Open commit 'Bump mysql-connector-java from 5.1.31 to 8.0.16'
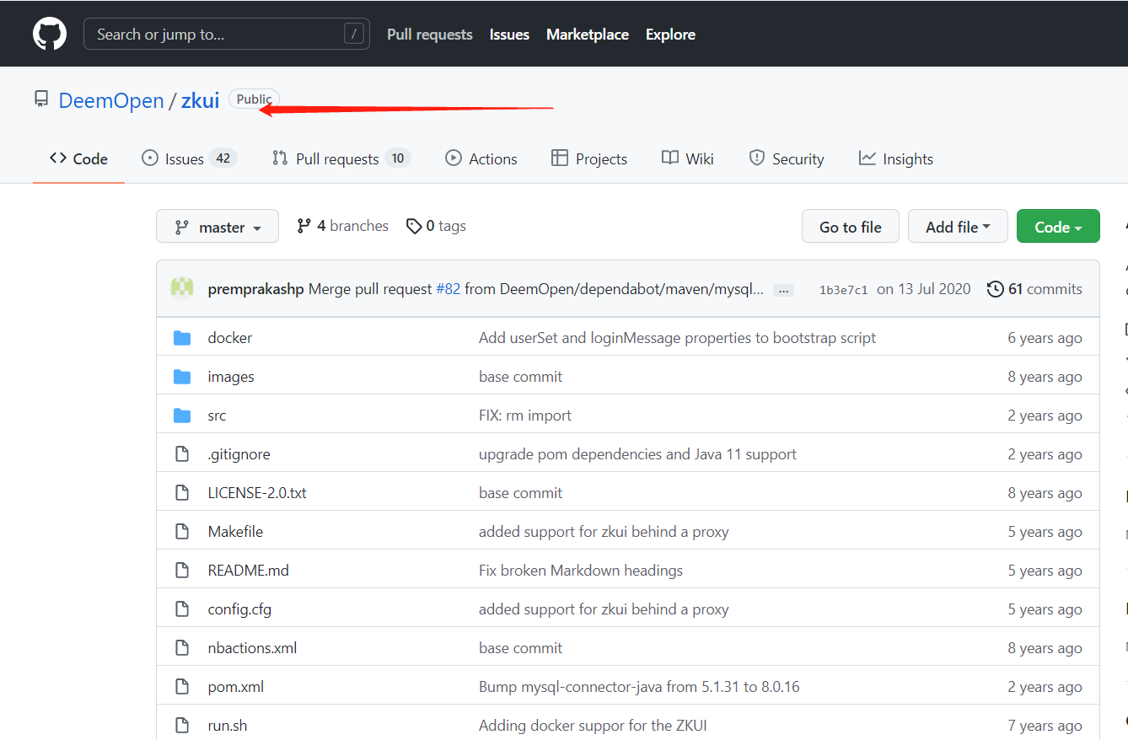 639,687
